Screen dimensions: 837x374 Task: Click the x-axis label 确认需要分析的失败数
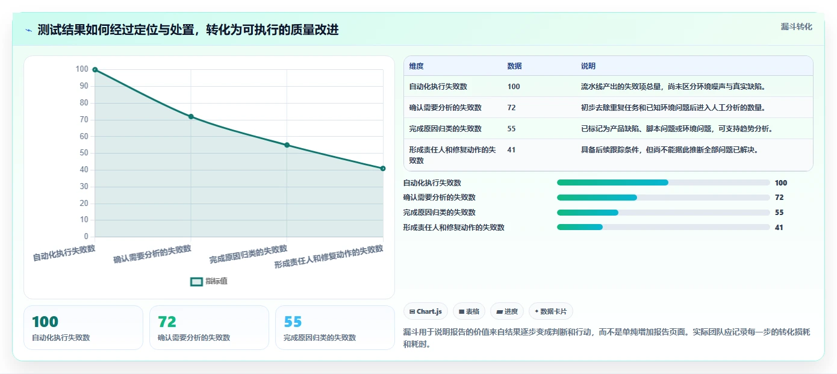click(x=152, y=255)
